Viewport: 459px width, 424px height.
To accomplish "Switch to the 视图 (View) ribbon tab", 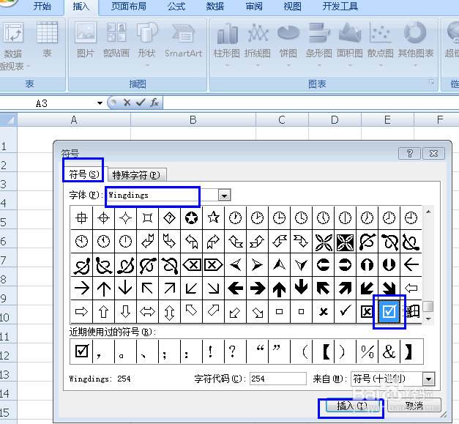I will 292,6.
